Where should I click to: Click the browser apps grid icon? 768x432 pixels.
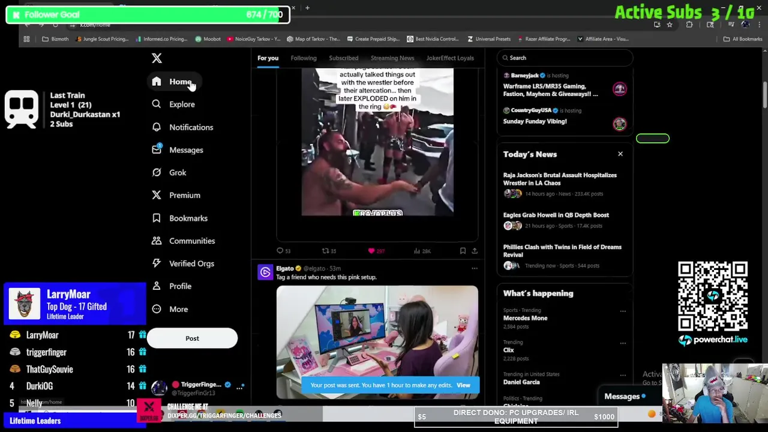(26, 39)
